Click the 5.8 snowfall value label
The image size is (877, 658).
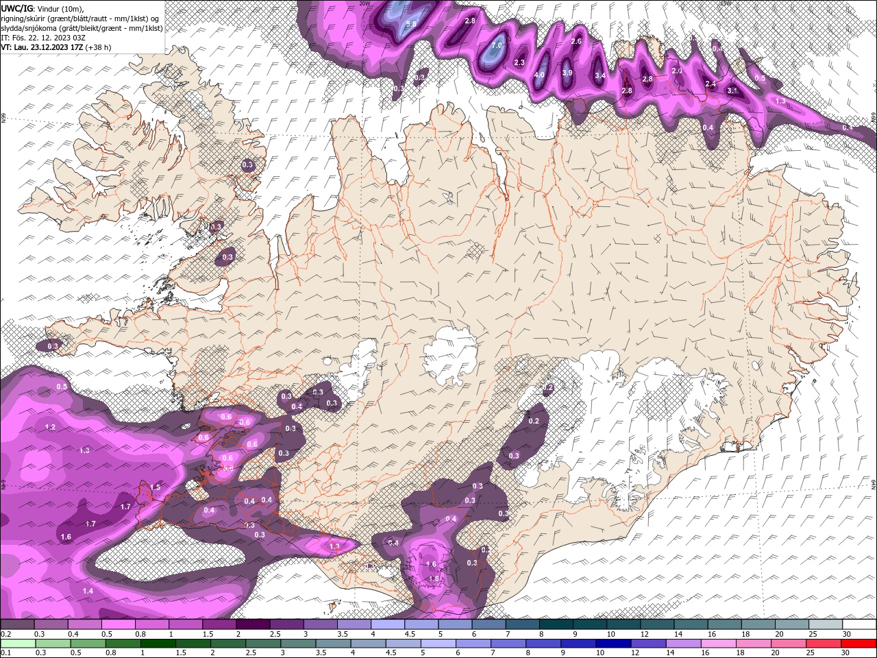(x=411, y=24)
